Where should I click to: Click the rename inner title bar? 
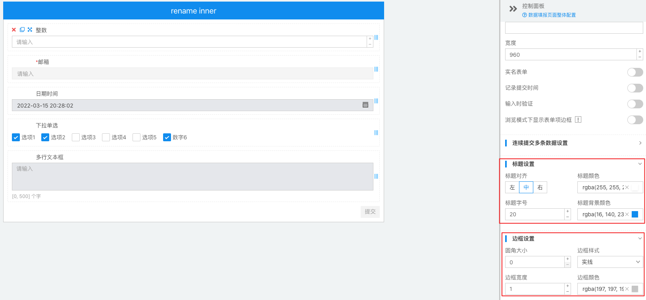194,11
